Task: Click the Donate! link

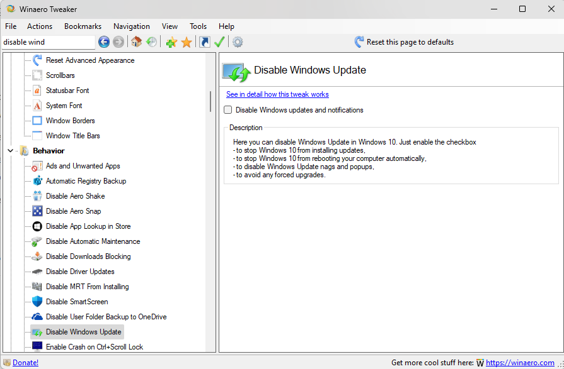Action: (x=26, y=363)
